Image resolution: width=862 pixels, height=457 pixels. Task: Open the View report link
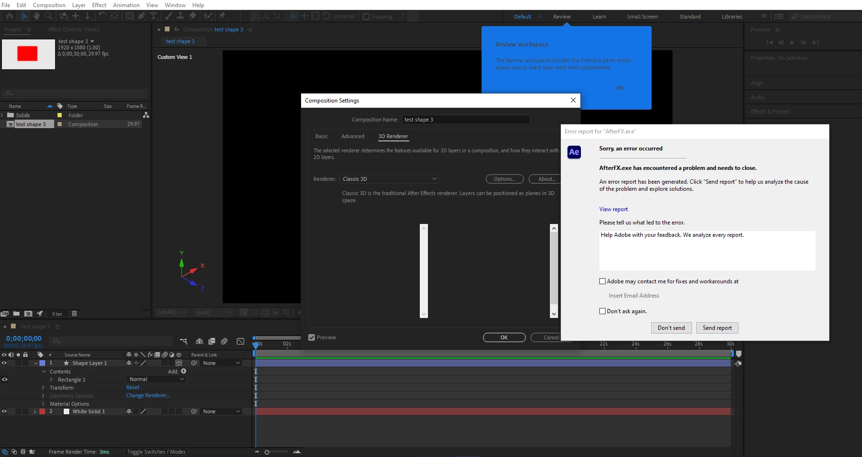click(614, 209)
